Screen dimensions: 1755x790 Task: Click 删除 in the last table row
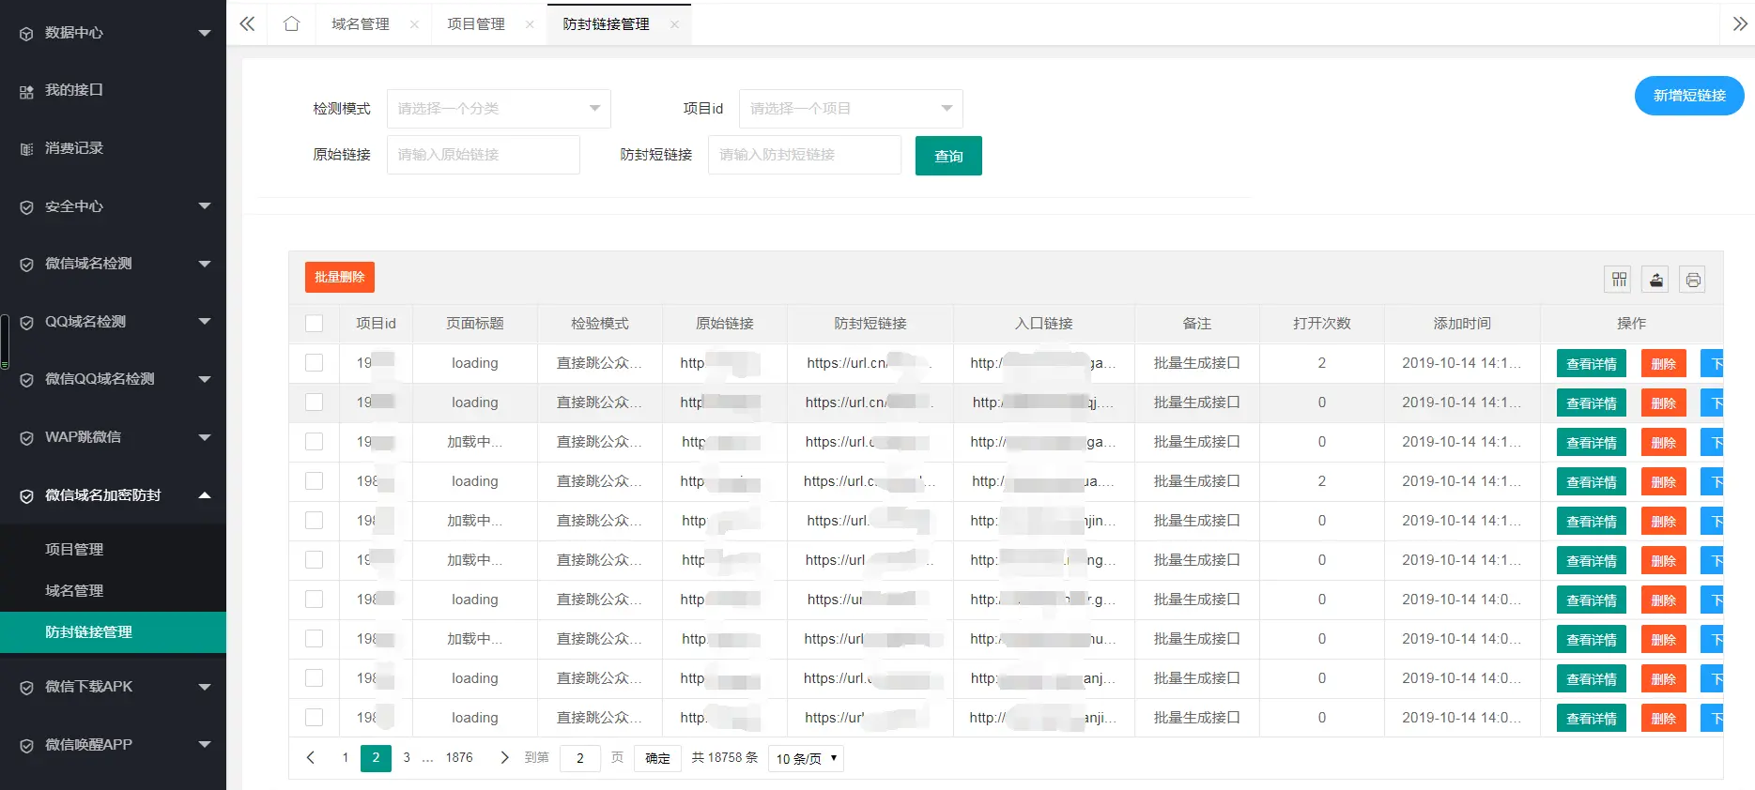1664,719
